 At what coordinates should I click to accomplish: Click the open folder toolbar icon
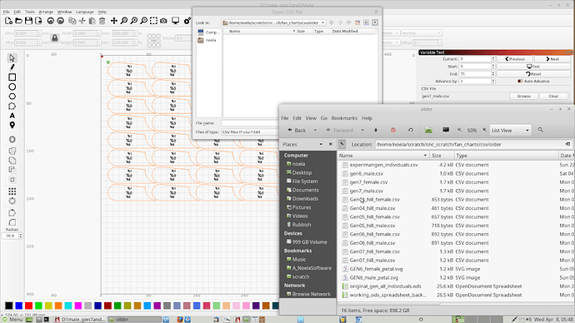pos(18,21)
